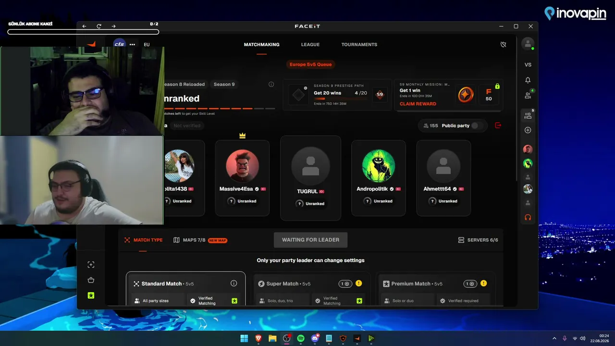Click the Super Match yellow warning icon
The height and width of the screenshot is (346, 615).
(359, 284)
